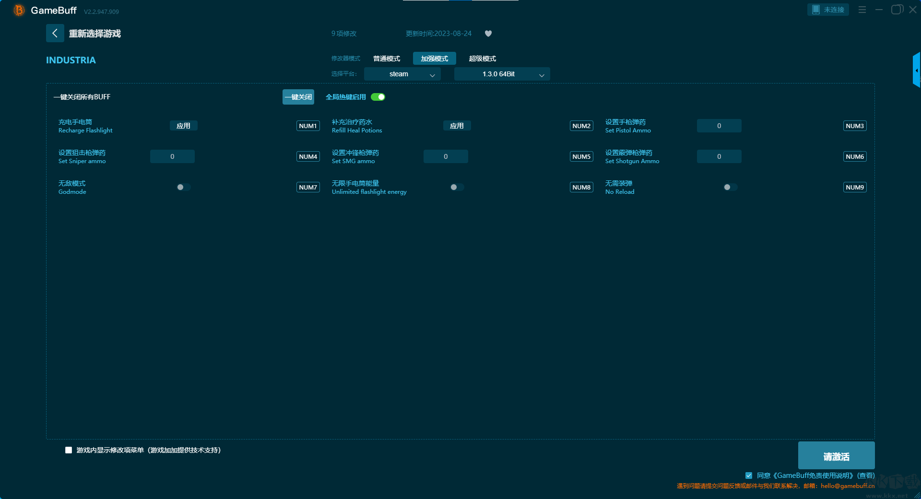Screen dimensions: 921x499
Task: Click the NUM3 hotkey box
Action: coord(855,126)
